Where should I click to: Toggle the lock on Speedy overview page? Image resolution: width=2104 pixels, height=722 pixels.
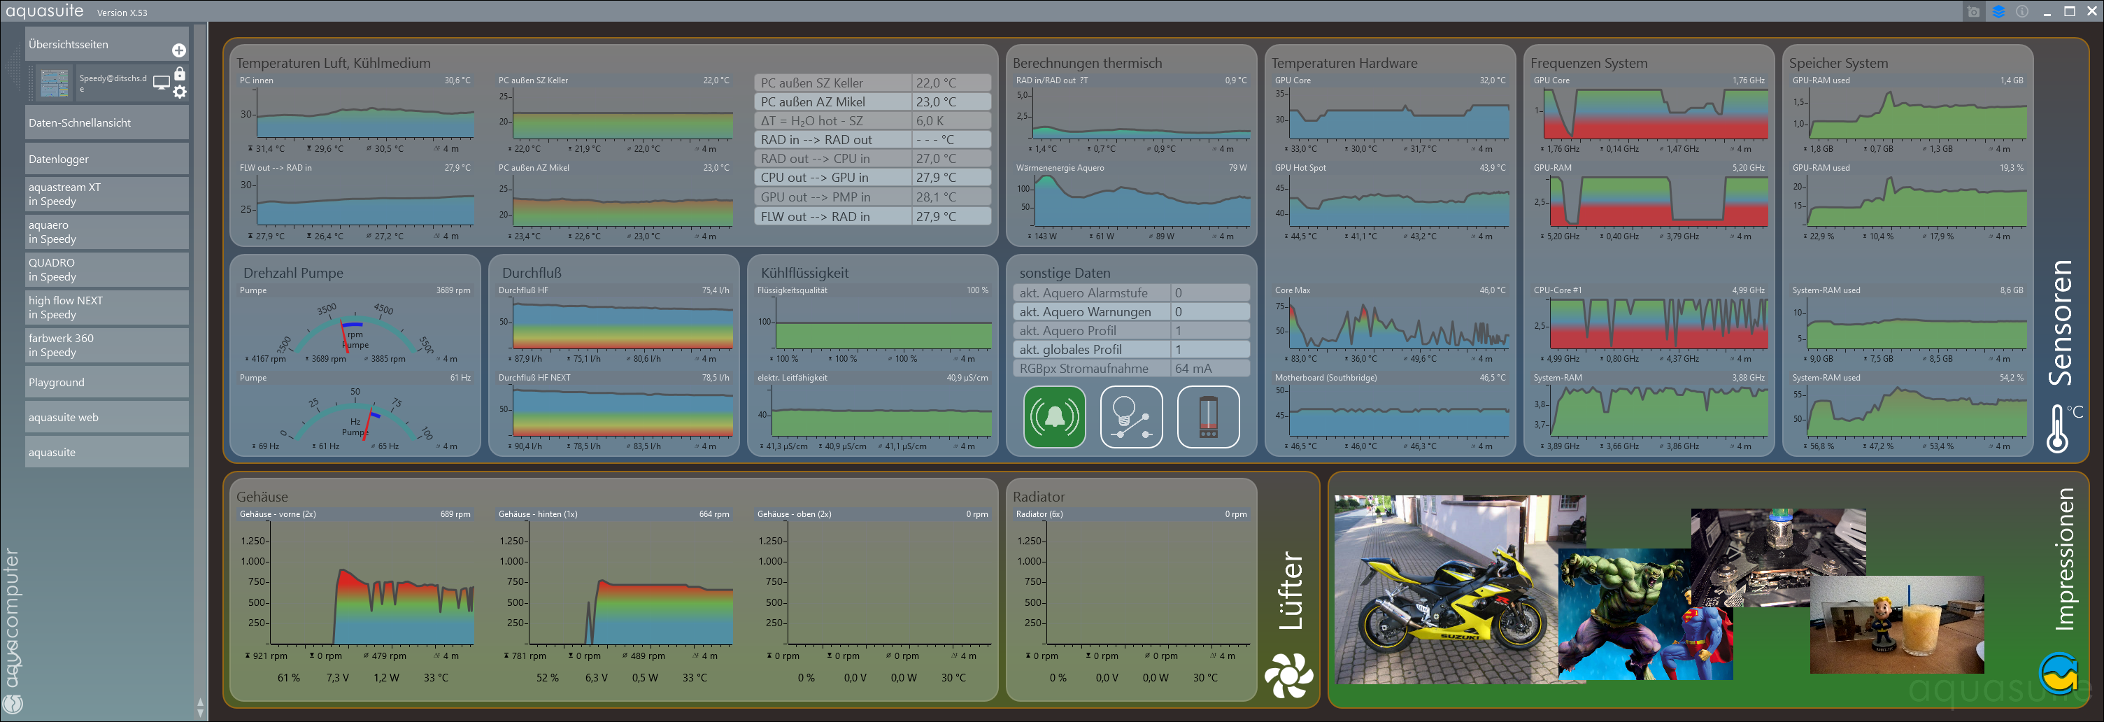point(180,74)
